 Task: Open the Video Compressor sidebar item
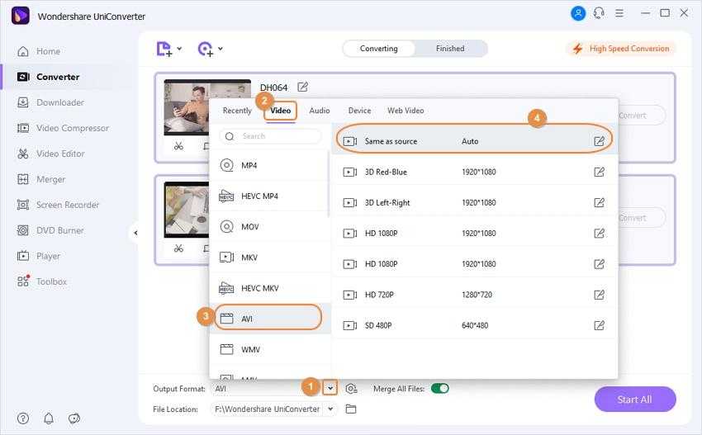click(72, 128)
